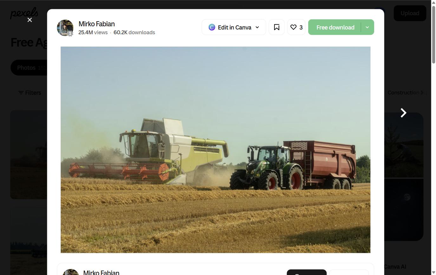This screenshot has height=275, width=436.
Task: Bookmark this photo to a collection
Action: 277,27
